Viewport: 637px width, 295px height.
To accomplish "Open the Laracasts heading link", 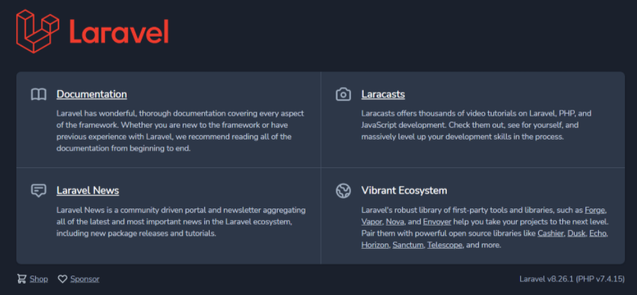I will coord(383,94).
